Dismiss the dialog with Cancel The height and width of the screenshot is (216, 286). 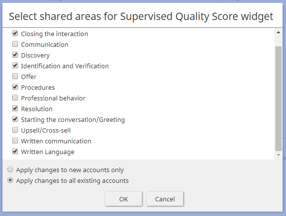(165, 199)
